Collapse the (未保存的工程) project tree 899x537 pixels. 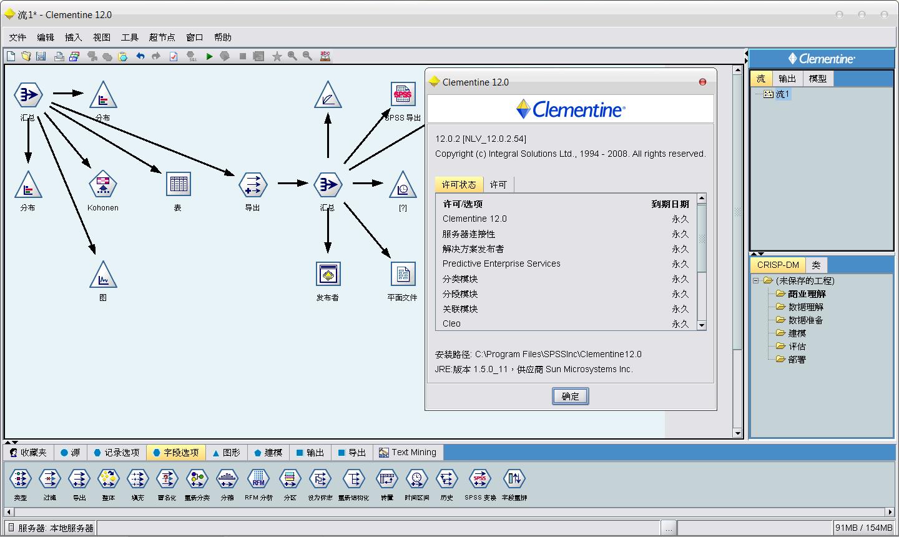tap(755, 281)
